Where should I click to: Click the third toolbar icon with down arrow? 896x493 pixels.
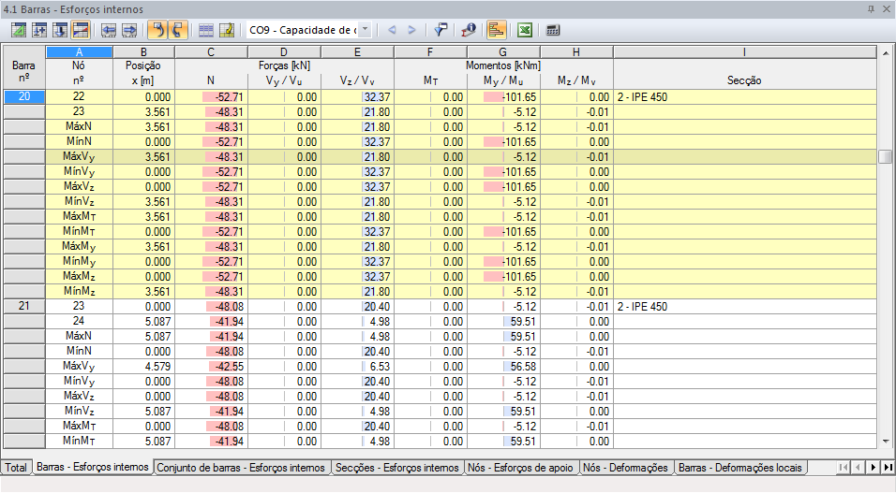point(59,30)
